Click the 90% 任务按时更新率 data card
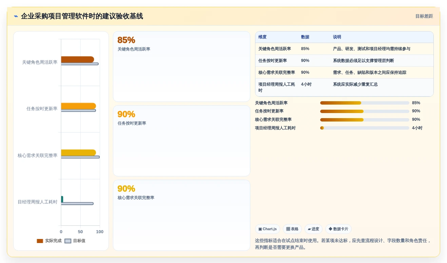 (x=181, y=141)
